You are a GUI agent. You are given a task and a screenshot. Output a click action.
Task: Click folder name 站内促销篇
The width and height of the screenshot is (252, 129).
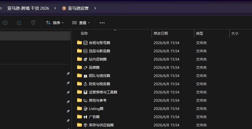coord(97,59)
